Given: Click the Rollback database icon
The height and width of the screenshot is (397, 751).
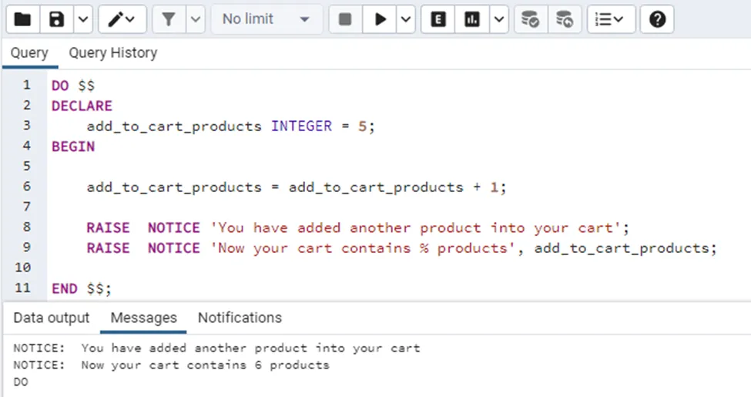Looking at the screenshot, I should click(565, 19).
